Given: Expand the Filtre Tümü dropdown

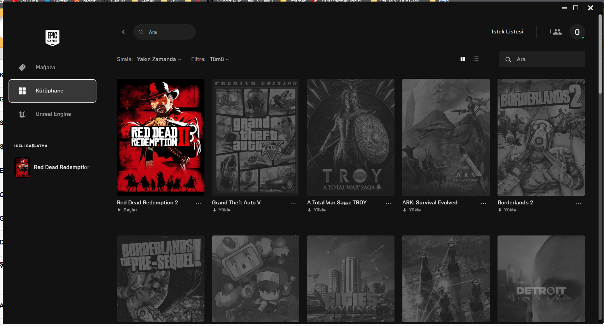Looking at the screenshot, I should [220, 59].
